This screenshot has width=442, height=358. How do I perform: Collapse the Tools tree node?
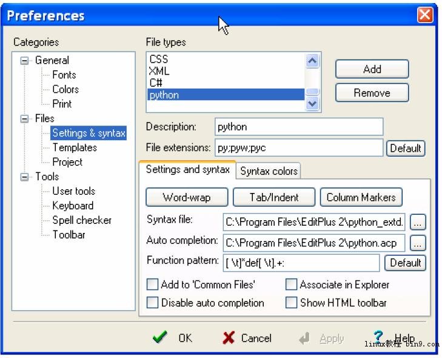click(24, 177)
